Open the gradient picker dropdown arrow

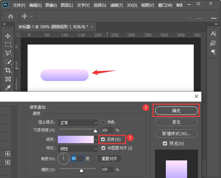96,139
